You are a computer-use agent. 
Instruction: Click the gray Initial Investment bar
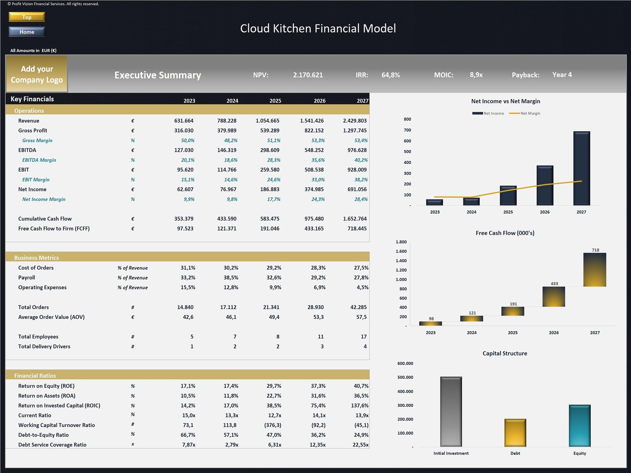(x=451, y=412)
